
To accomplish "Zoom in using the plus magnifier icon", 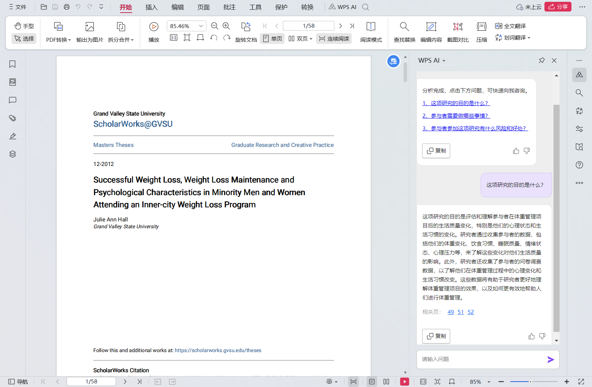I will coord(226,26).
